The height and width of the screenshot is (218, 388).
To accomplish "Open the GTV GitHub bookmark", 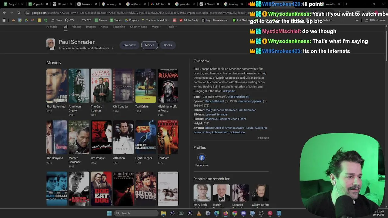I will [x=70, y=20].
